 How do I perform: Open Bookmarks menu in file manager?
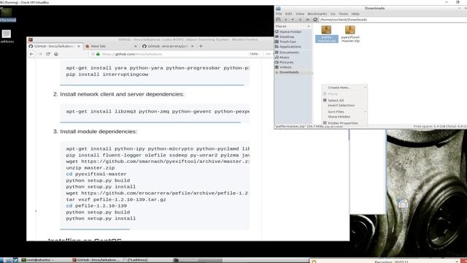(x=317, y=14)
